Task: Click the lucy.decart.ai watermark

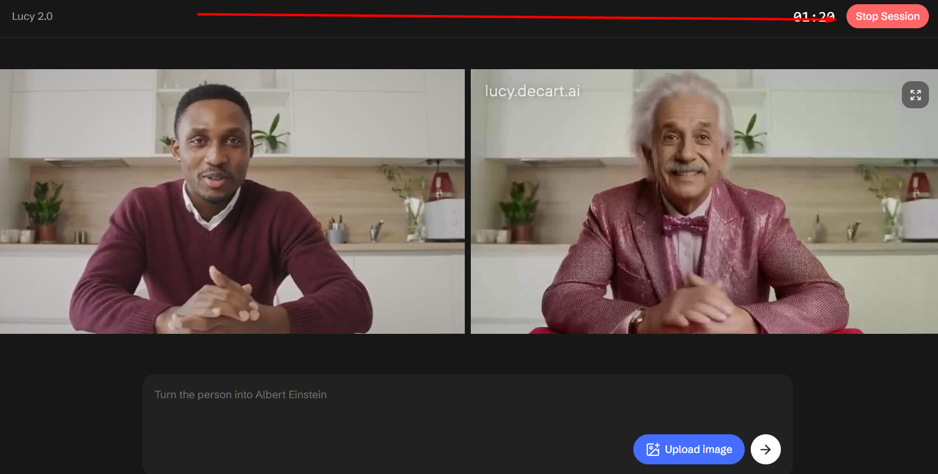Action: point(532,91)
